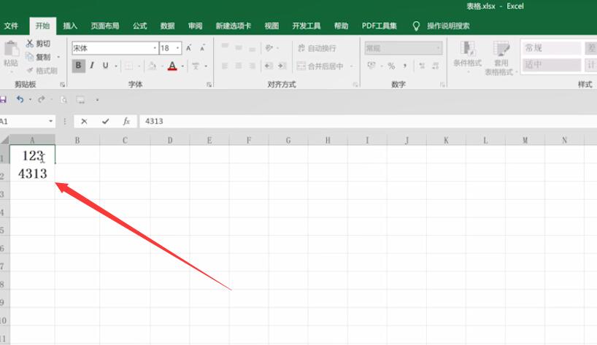Confirm the entry with the checkmark button

pyautogui.click(x=106, y=121)
